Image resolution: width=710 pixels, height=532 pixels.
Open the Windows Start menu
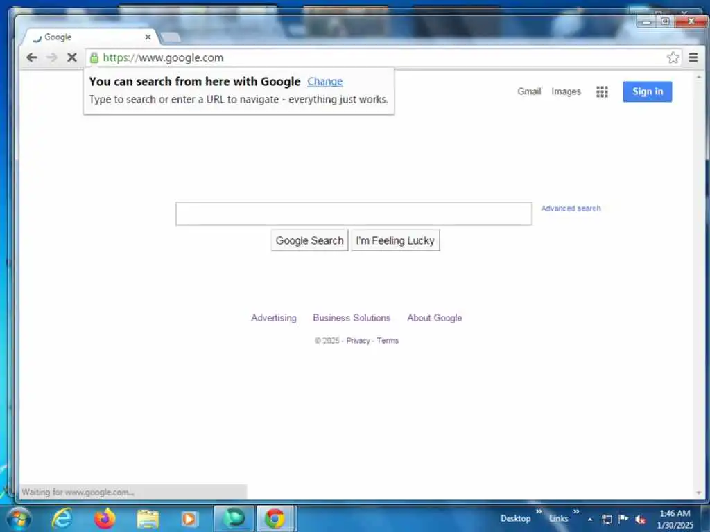tap(19, 518)
